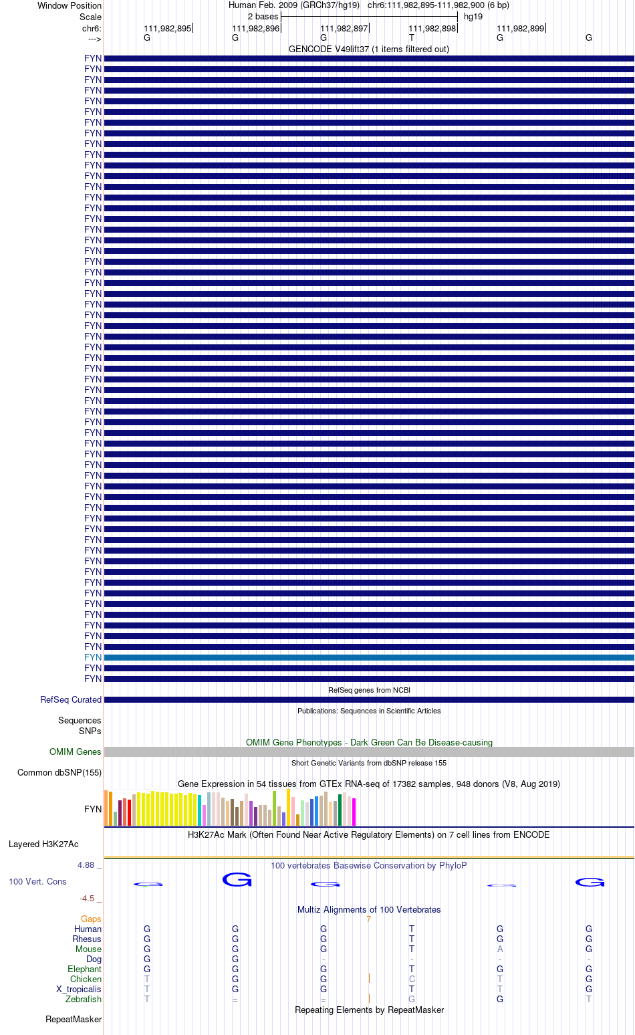Click the Human Feb. 2009 (GRCh37/hg19) text
Screen dimensions: 635x1035
pyautogui.click(x=294, y=5)
